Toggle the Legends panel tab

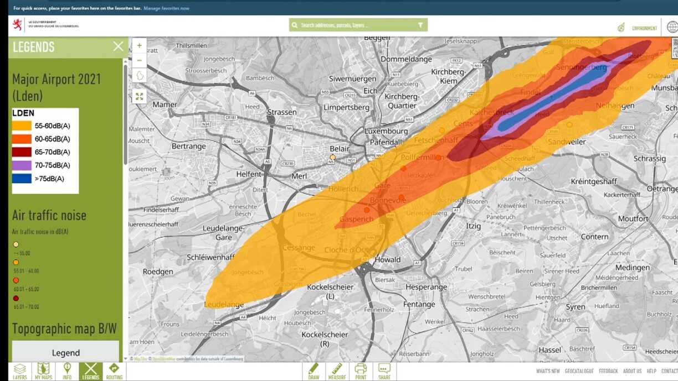90,371
